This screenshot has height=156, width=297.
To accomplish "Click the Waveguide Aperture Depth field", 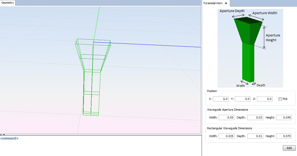I will pyautogui.click(x=255, y=117).
